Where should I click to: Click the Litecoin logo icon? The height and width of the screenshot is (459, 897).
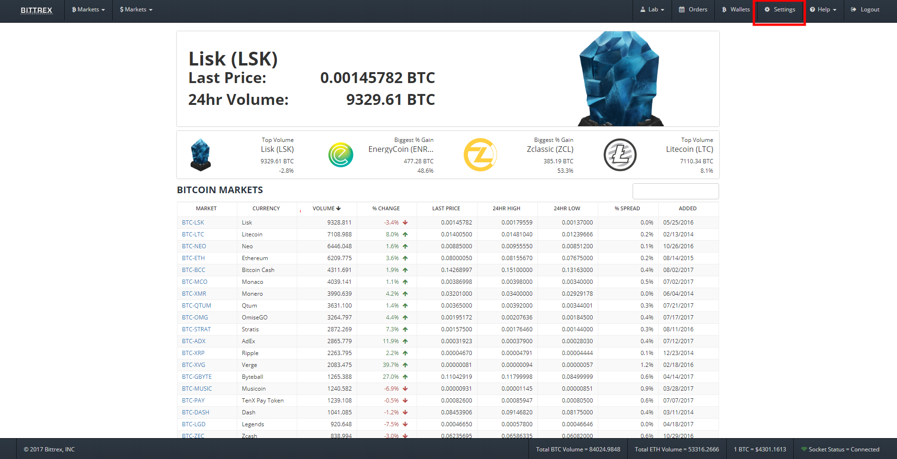coord(620,155)
